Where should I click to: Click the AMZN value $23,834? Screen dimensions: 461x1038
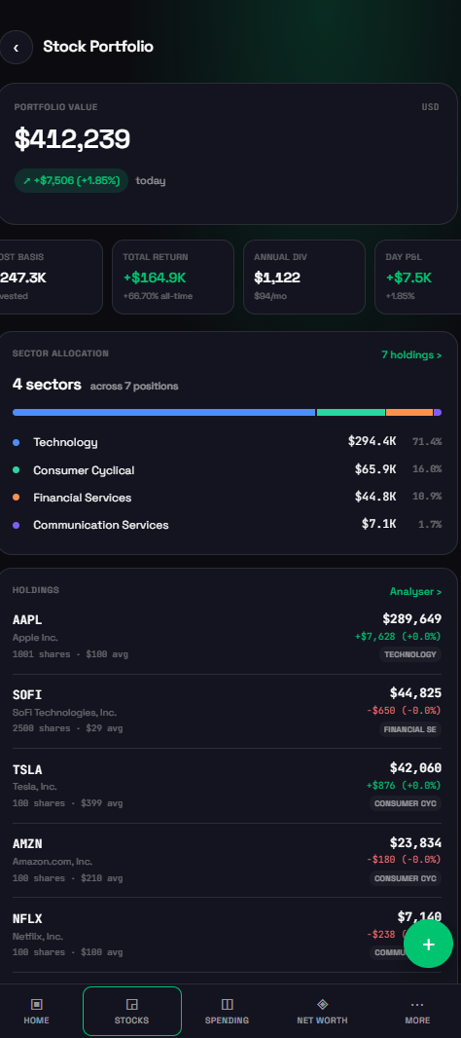point(415,842)
